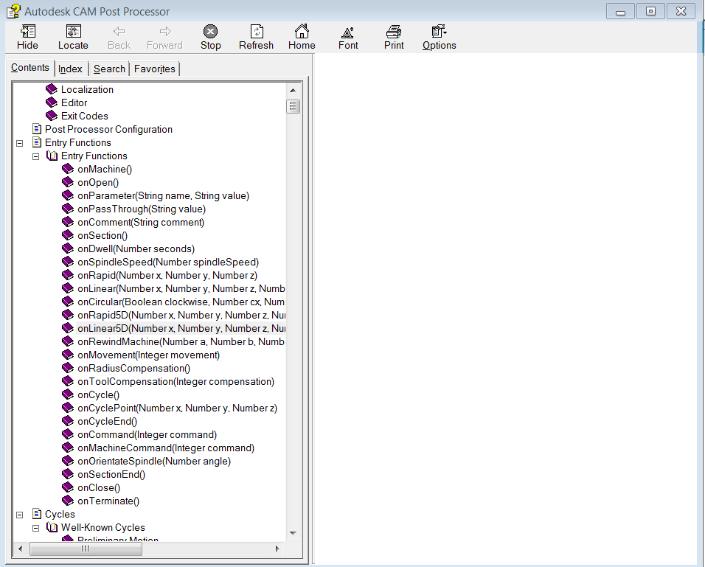Click the Forward navigation arrow

coord(164,35)
